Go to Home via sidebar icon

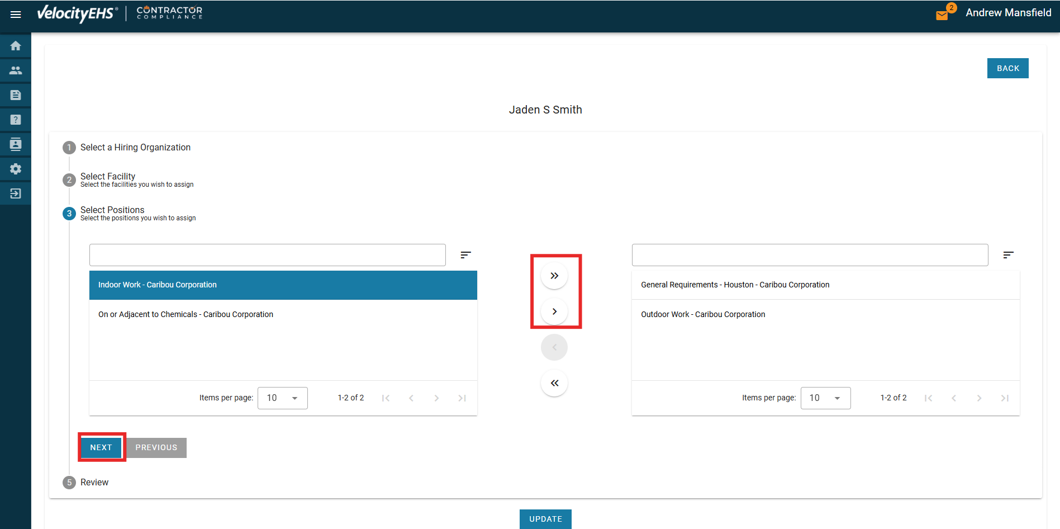16,46
